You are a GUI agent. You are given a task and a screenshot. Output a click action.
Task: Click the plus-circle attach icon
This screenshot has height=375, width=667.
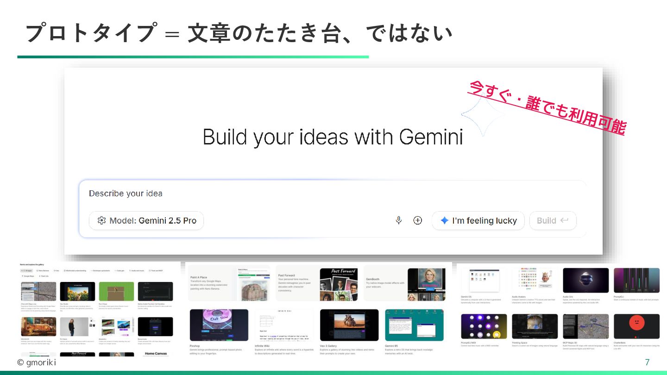[418, 220]
